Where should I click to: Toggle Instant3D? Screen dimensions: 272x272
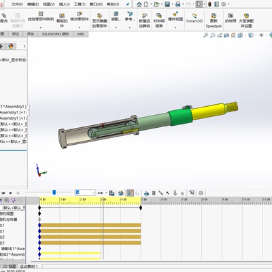[194, 18]
